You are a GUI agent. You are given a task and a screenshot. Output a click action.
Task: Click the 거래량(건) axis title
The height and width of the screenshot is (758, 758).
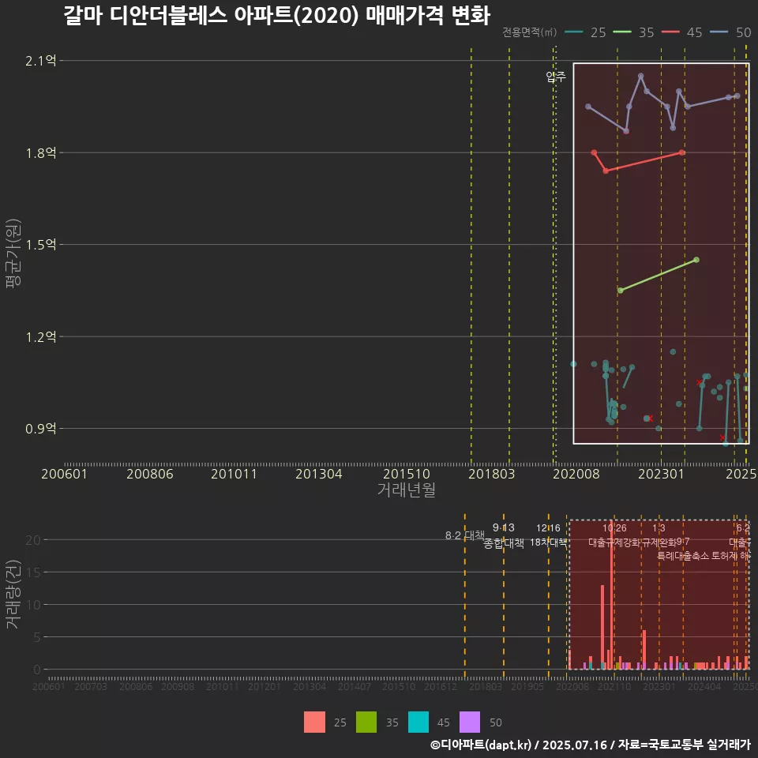[x=13, y=594]
